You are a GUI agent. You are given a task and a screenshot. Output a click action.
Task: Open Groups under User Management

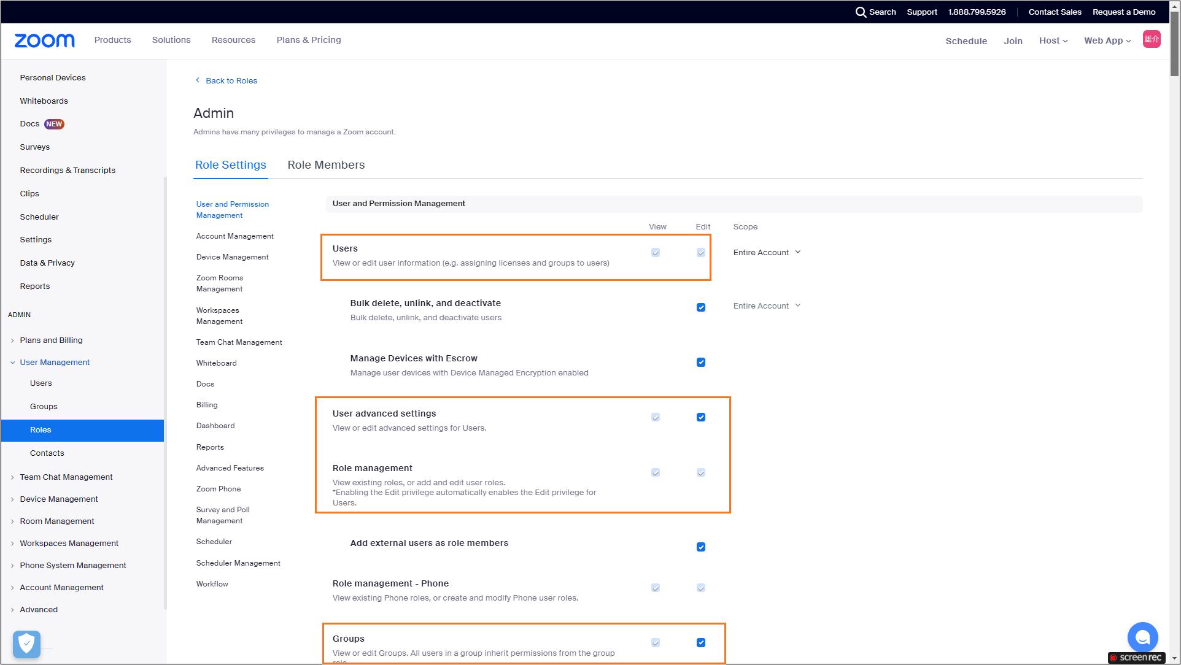point(44,407)
